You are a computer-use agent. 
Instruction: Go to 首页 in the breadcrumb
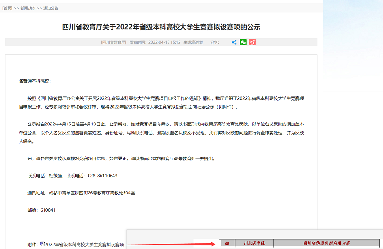(8, 8)
